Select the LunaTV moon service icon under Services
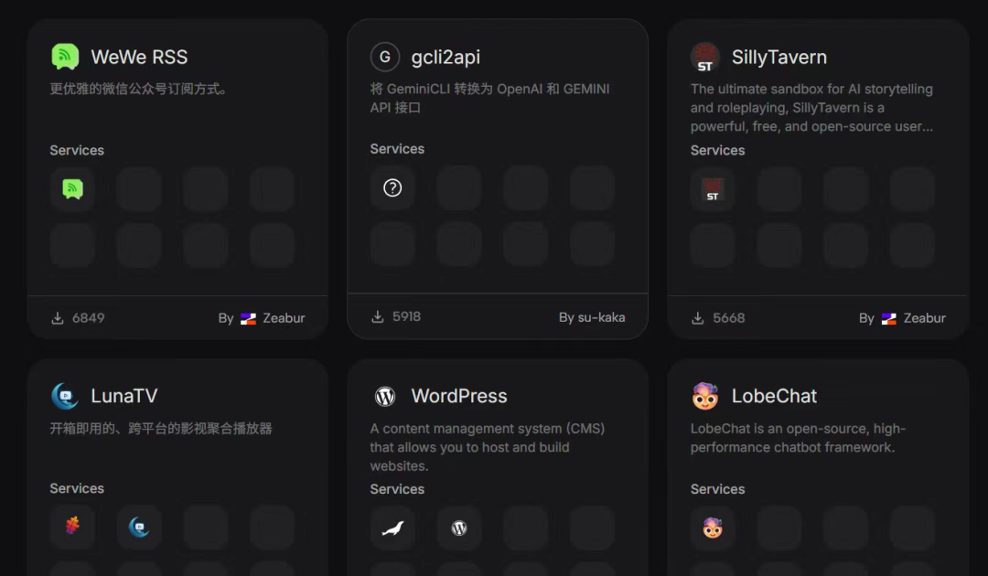The height and width of the screenshot is (576, 988). pos(139,527)
